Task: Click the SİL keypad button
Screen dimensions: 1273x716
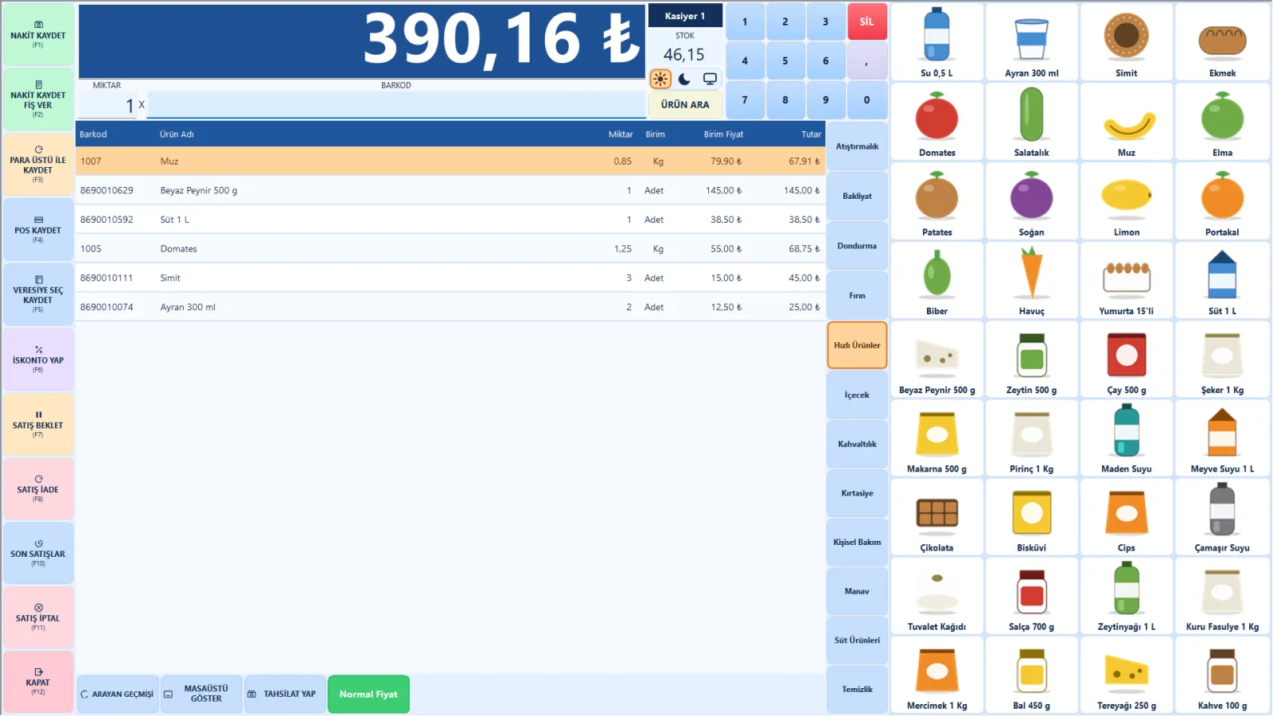Action: point(866,21)
